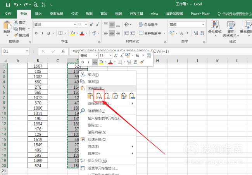Click the Format Painter (格式刷) in ribbon

click(x=21, y=35)
